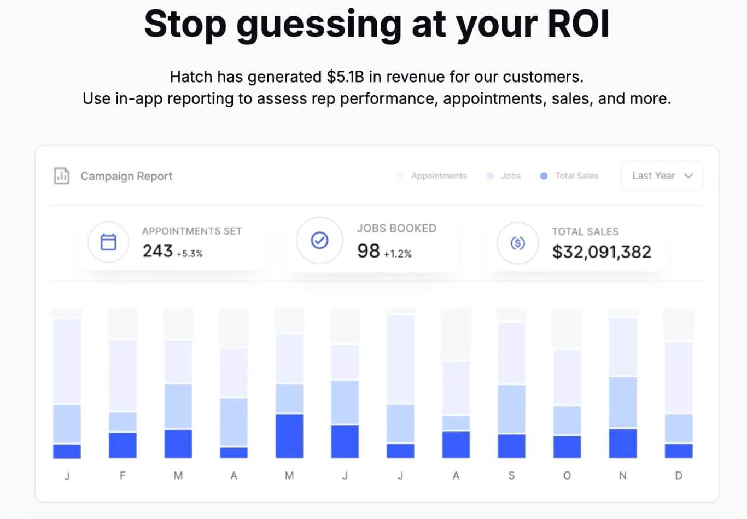Click the dark blue bar segment for March
The height and width of the screenshot is (519, 747).
point(178,444)
